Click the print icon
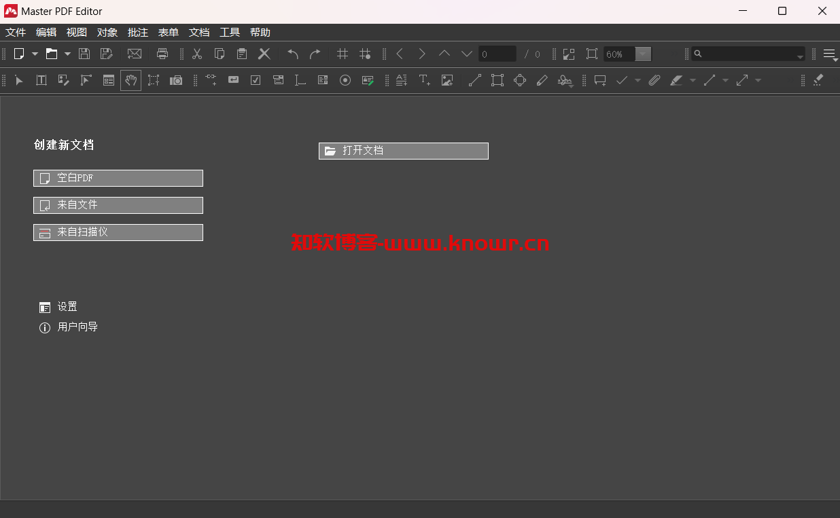This screenshot has height=518, width=840. (162, 54)
